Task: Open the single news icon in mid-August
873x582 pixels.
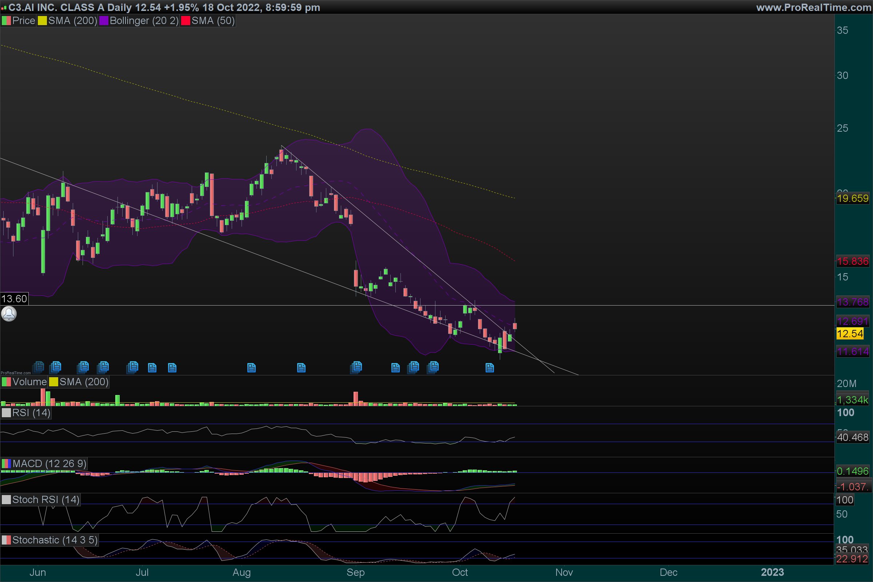Action: [x=301, y=368]
